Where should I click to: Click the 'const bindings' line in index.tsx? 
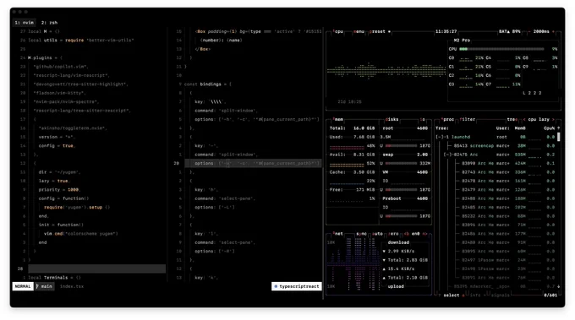click(x=208, y=84)
